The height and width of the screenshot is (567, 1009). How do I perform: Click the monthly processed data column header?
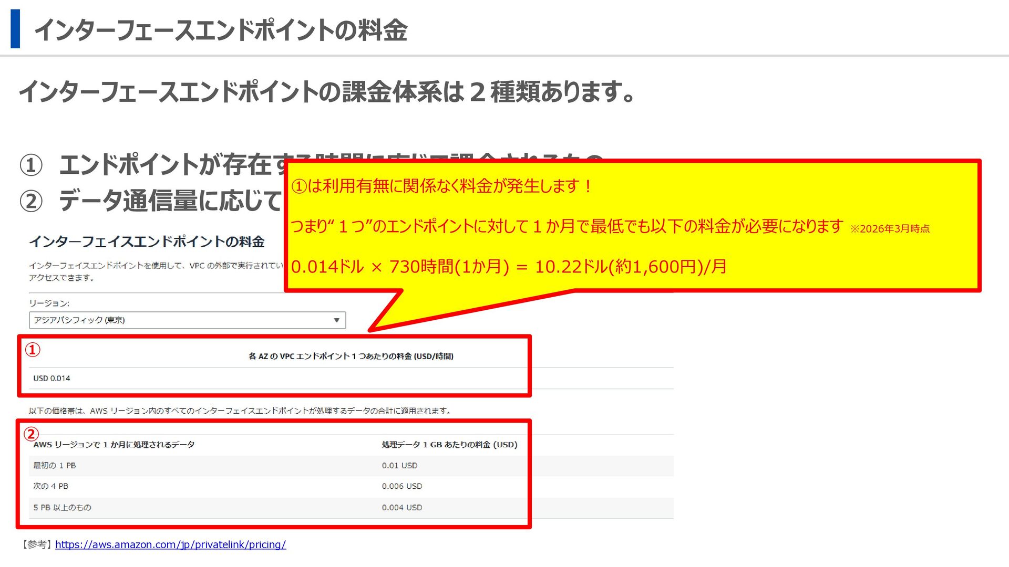tap(114, 445)
